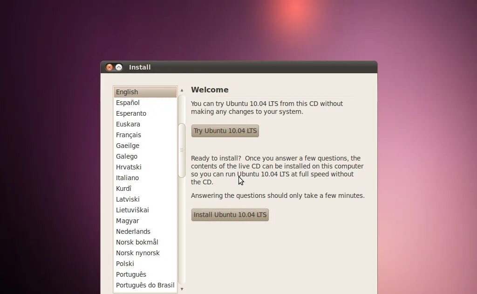
Task: Select Español in the language list
Action: point(145,103)
